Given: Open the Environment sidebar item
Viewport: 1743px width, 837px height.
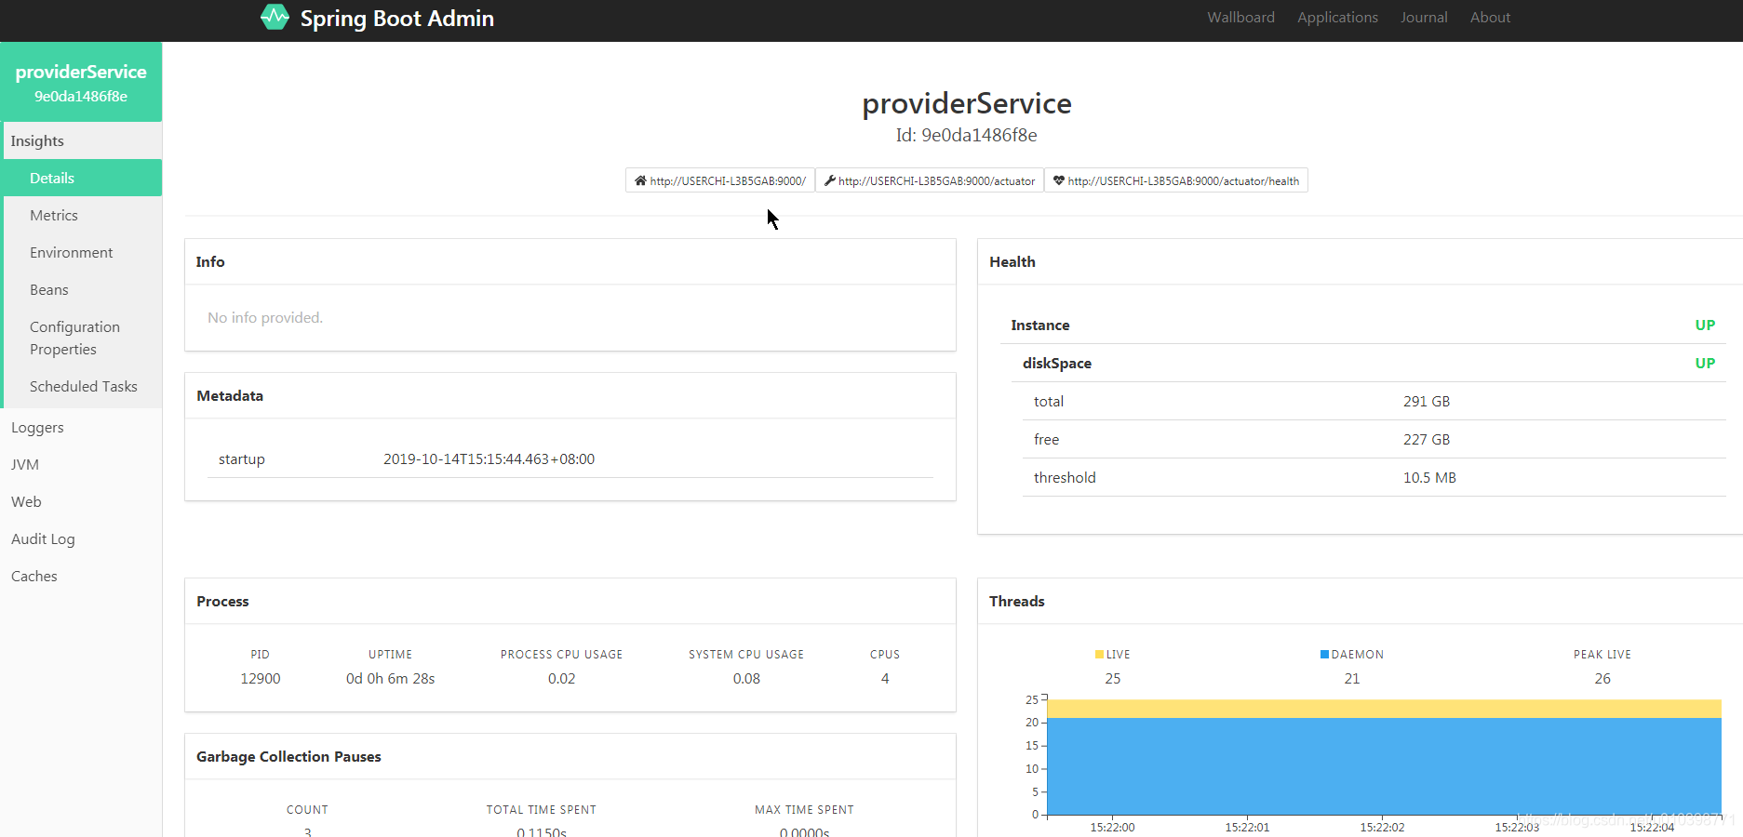Looking at the screenshot, I should 81,252.
